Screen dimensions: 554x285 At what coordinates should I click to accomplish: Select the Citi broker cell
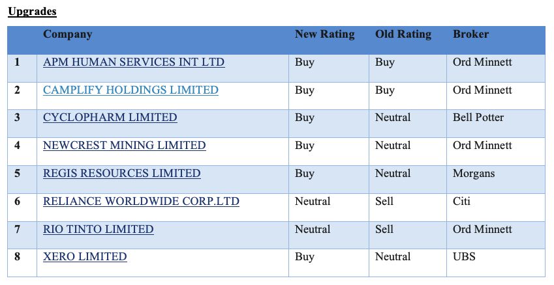(461, 202)
